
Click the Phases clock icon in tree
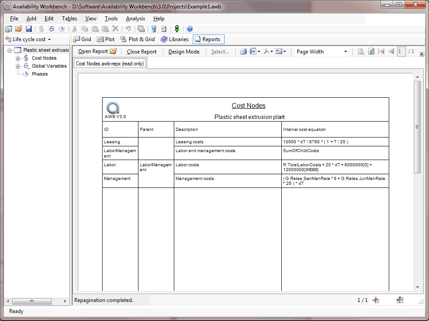26,74
